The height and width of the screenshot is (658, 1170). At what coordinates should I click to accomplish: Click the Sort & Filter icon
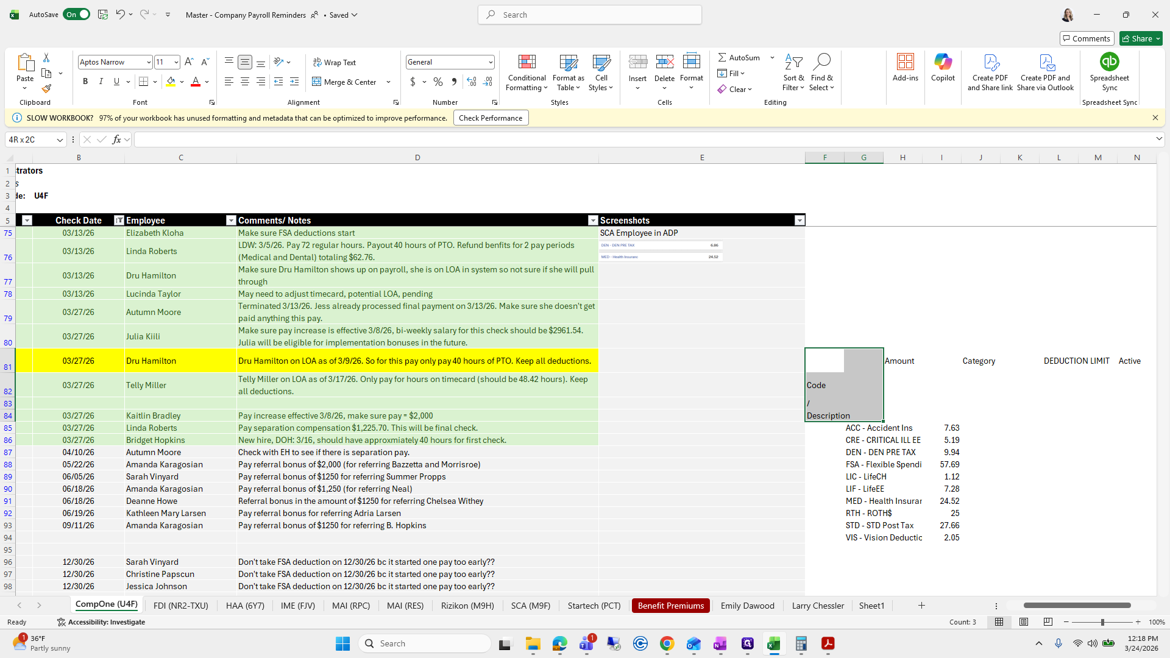tap(793, 62)
